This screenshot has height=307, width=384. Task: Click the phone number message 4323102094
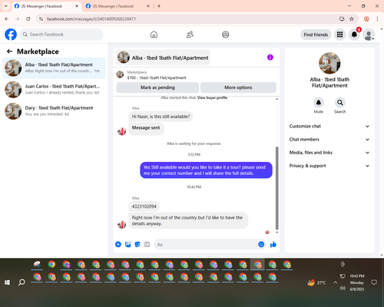[x=144, y=206]
